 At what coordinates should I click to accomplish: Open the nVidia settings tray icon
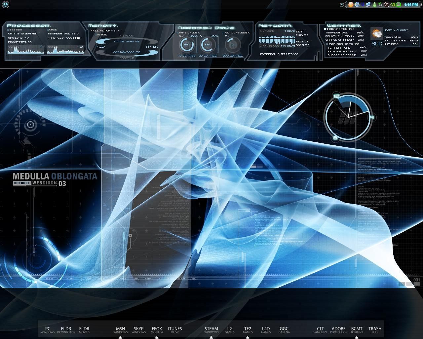pos(392,4)
